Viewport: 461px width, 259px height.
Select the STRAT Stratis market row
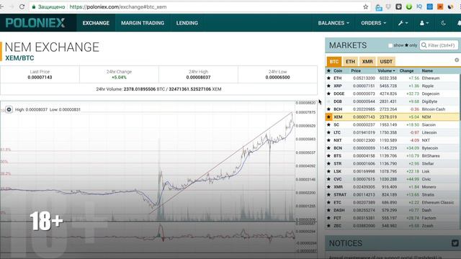(x=393, y=195)
